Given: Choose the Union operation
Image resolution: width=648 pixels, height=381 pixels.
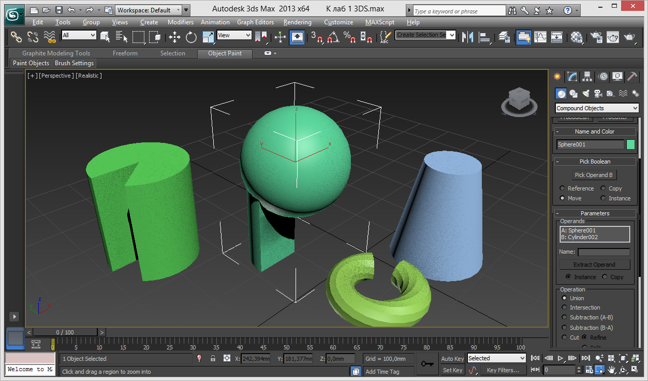Looking at the screenshot, I should [573, 298].
